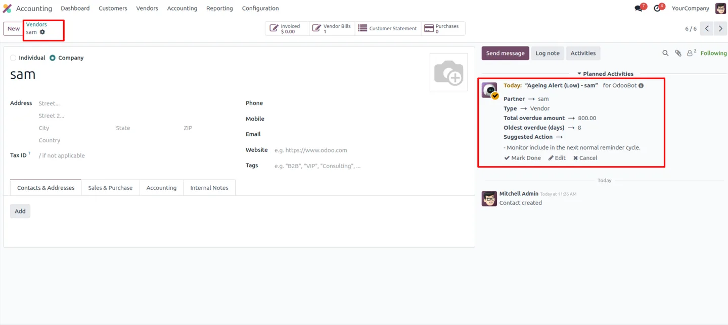Click the Send message button
728x325 pixels.
pos(505,53)
